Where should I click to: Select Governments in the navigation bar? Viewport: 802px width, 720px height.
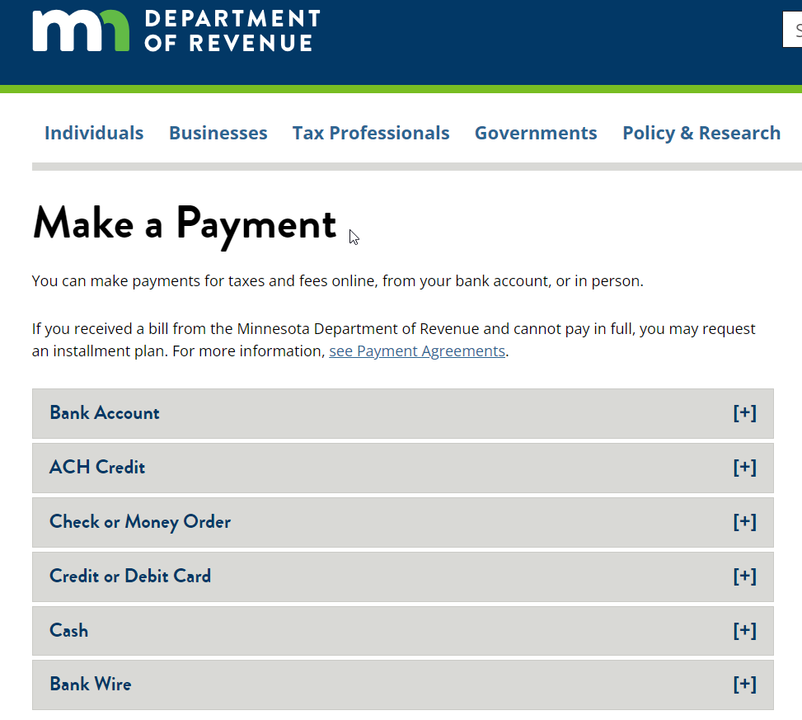tap(536, 133)
